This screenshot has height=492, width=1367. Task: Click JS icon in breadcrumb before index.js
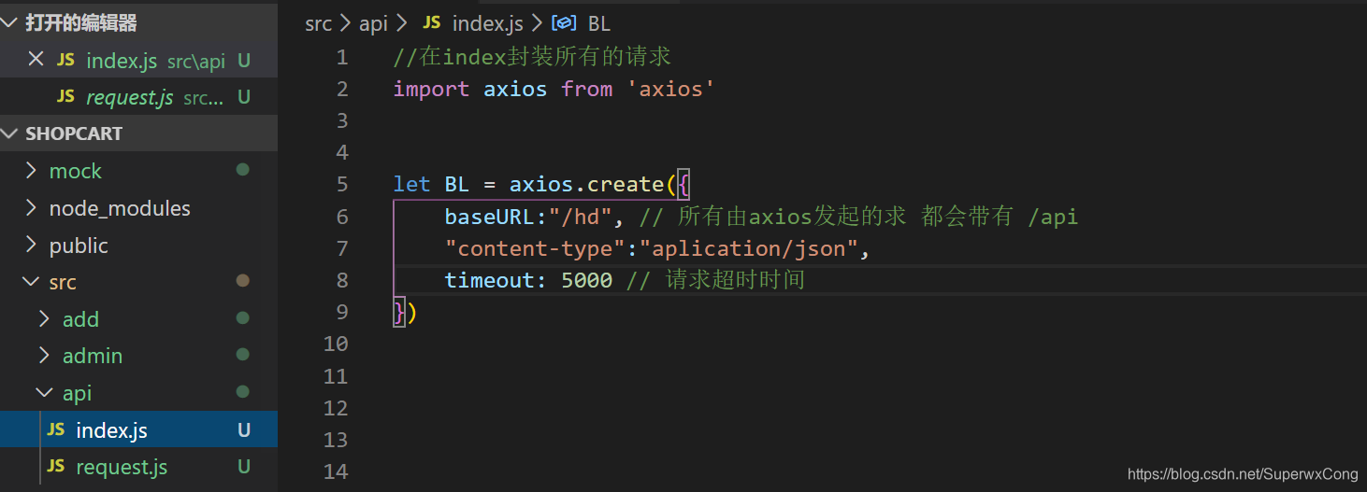(431, 22)
